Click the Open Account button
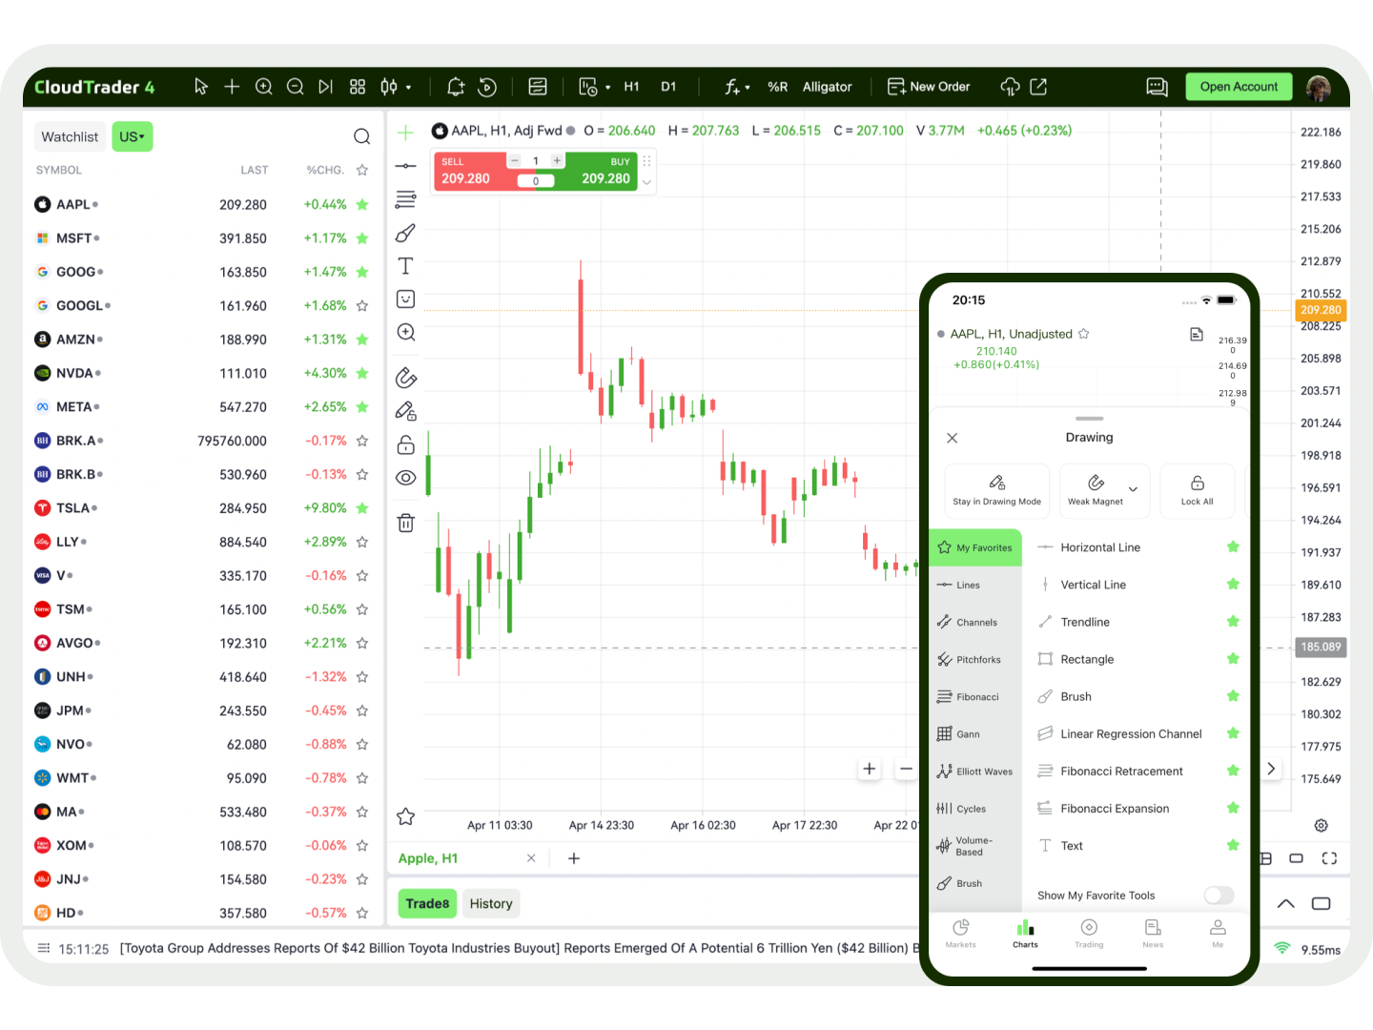Screen dimensions: 1373x1030 (1239, 87)
